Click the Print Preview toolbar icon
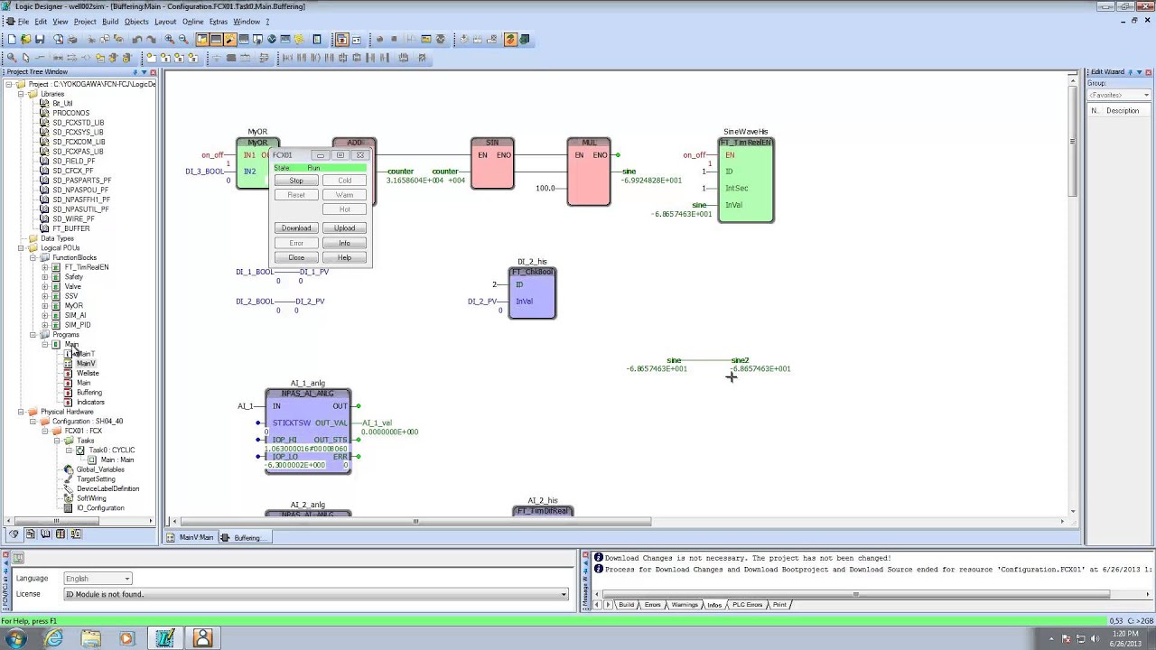The image size is (1156, 650). coord(58,39)
